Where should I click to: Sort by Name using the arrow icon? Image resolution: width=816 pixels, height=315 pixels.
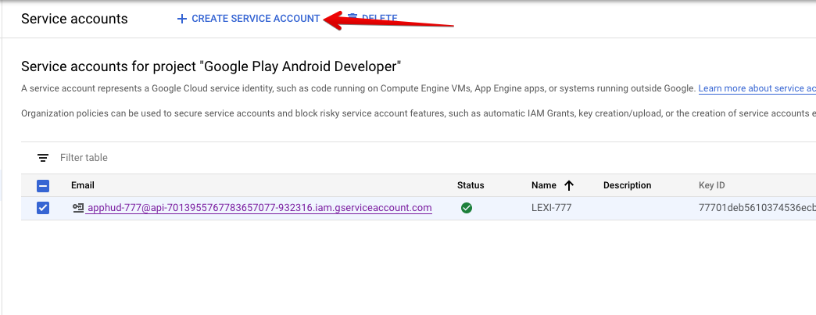pyautogui.click(x=569, y=185)
